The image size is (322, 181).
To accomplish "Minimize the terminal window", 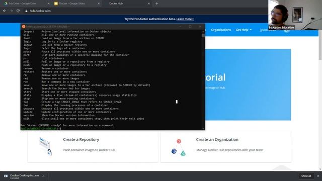I will [x=180, y=27].
